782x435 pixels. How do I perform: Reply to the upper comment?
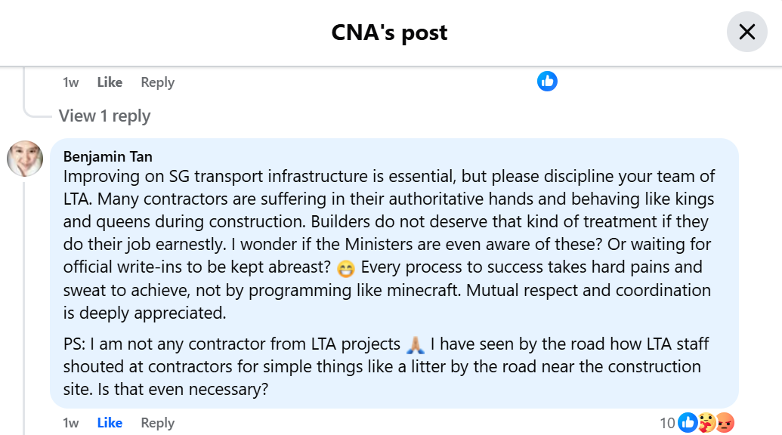157,82
